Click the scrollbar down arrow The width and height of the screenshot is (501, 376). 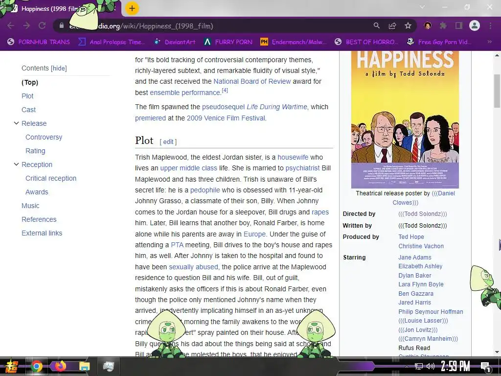point(497,352)
